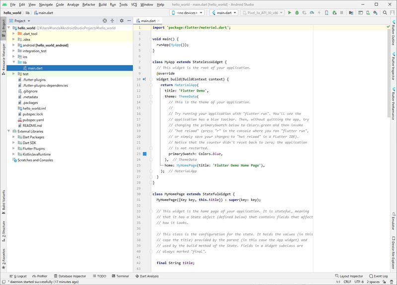
Task: Collapse the lib folder
Action: (x=14, y=62)
